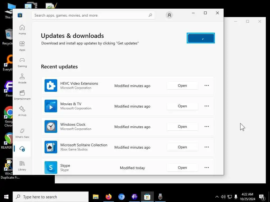Click the search magnifier icon in Store
270x202 pixels.
point(150,15)
